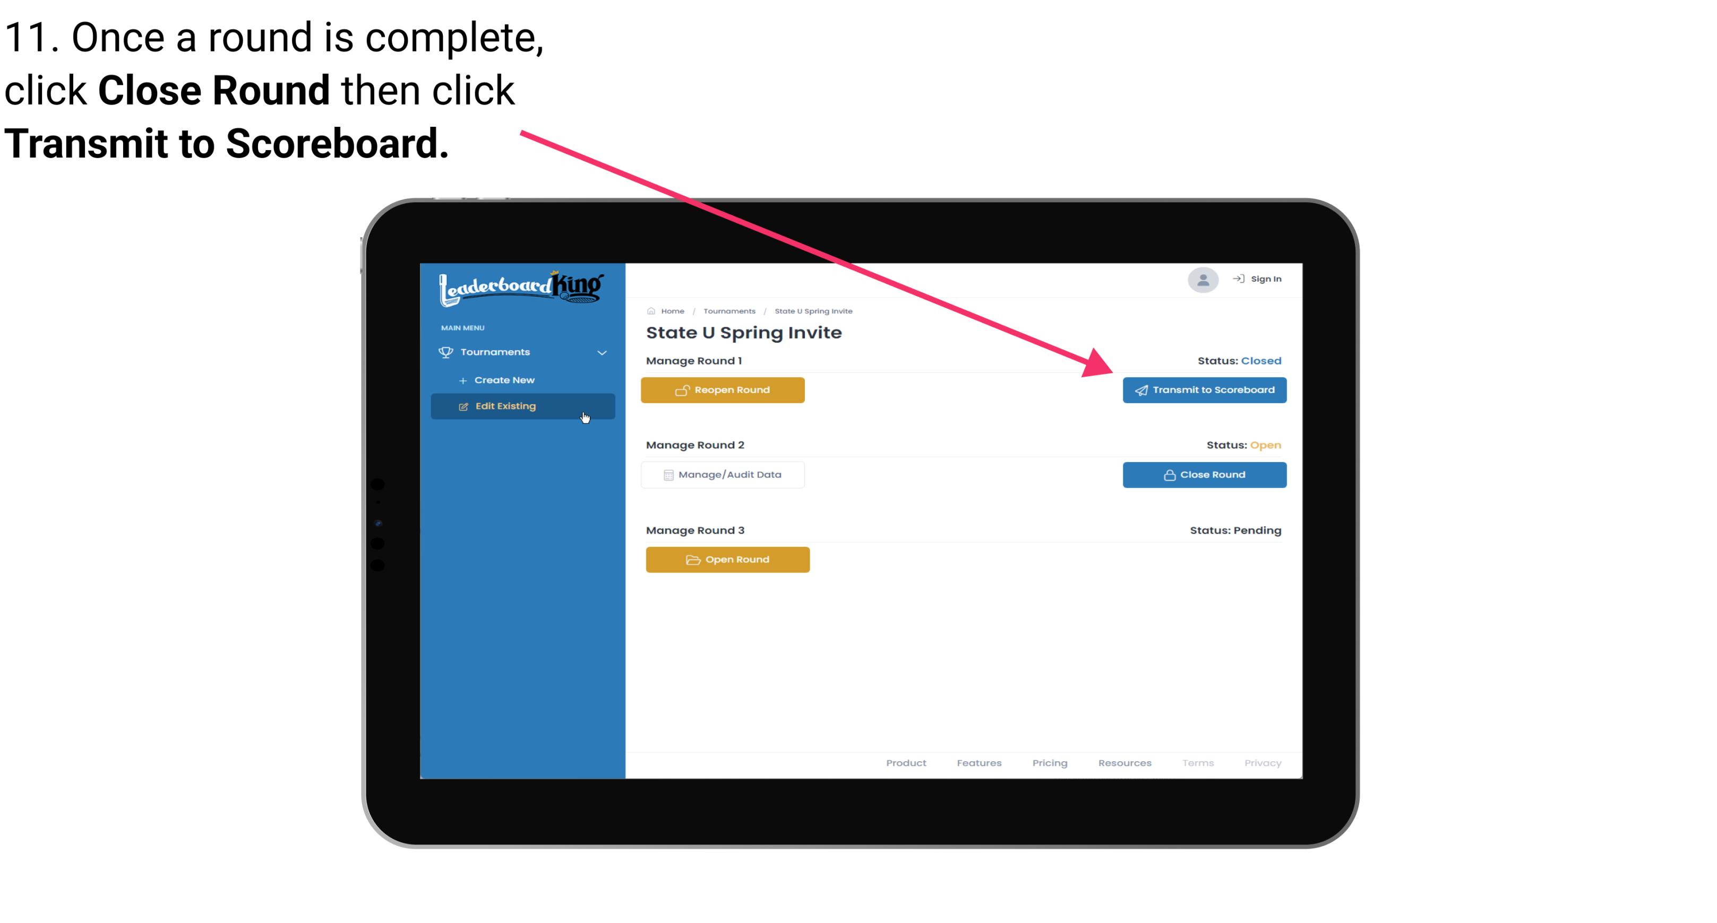Click the Close Round button for Round 2
The width and height of the screenshot is (1717, 923).
pyautogui.click(x=1204, y=474)
